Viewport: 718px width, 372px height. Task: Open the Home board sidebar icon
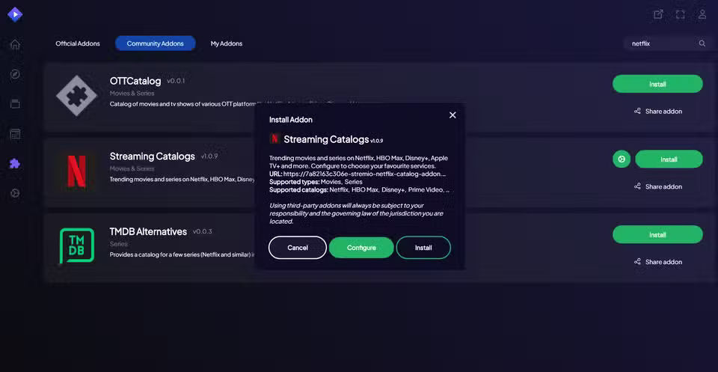[15, 44]
